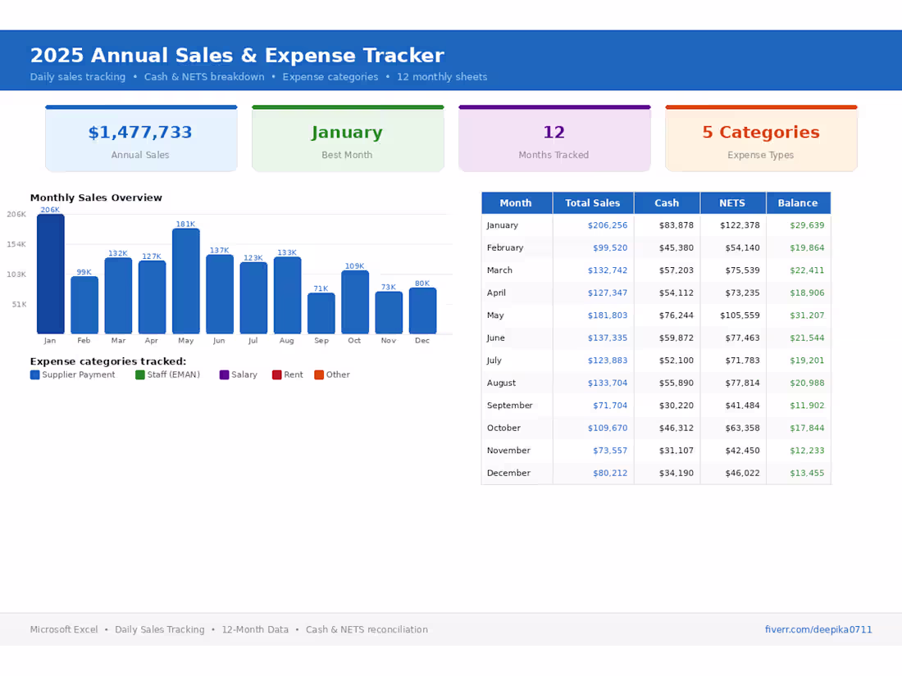Click the Month column header
902x676 pixels.
click(517, 203)
